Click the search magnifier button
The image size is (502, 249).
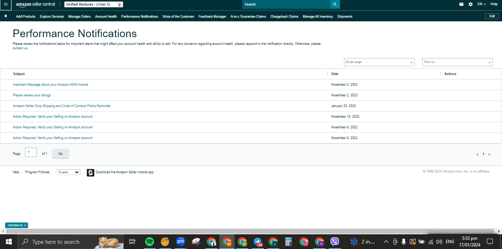click(335, 4)
